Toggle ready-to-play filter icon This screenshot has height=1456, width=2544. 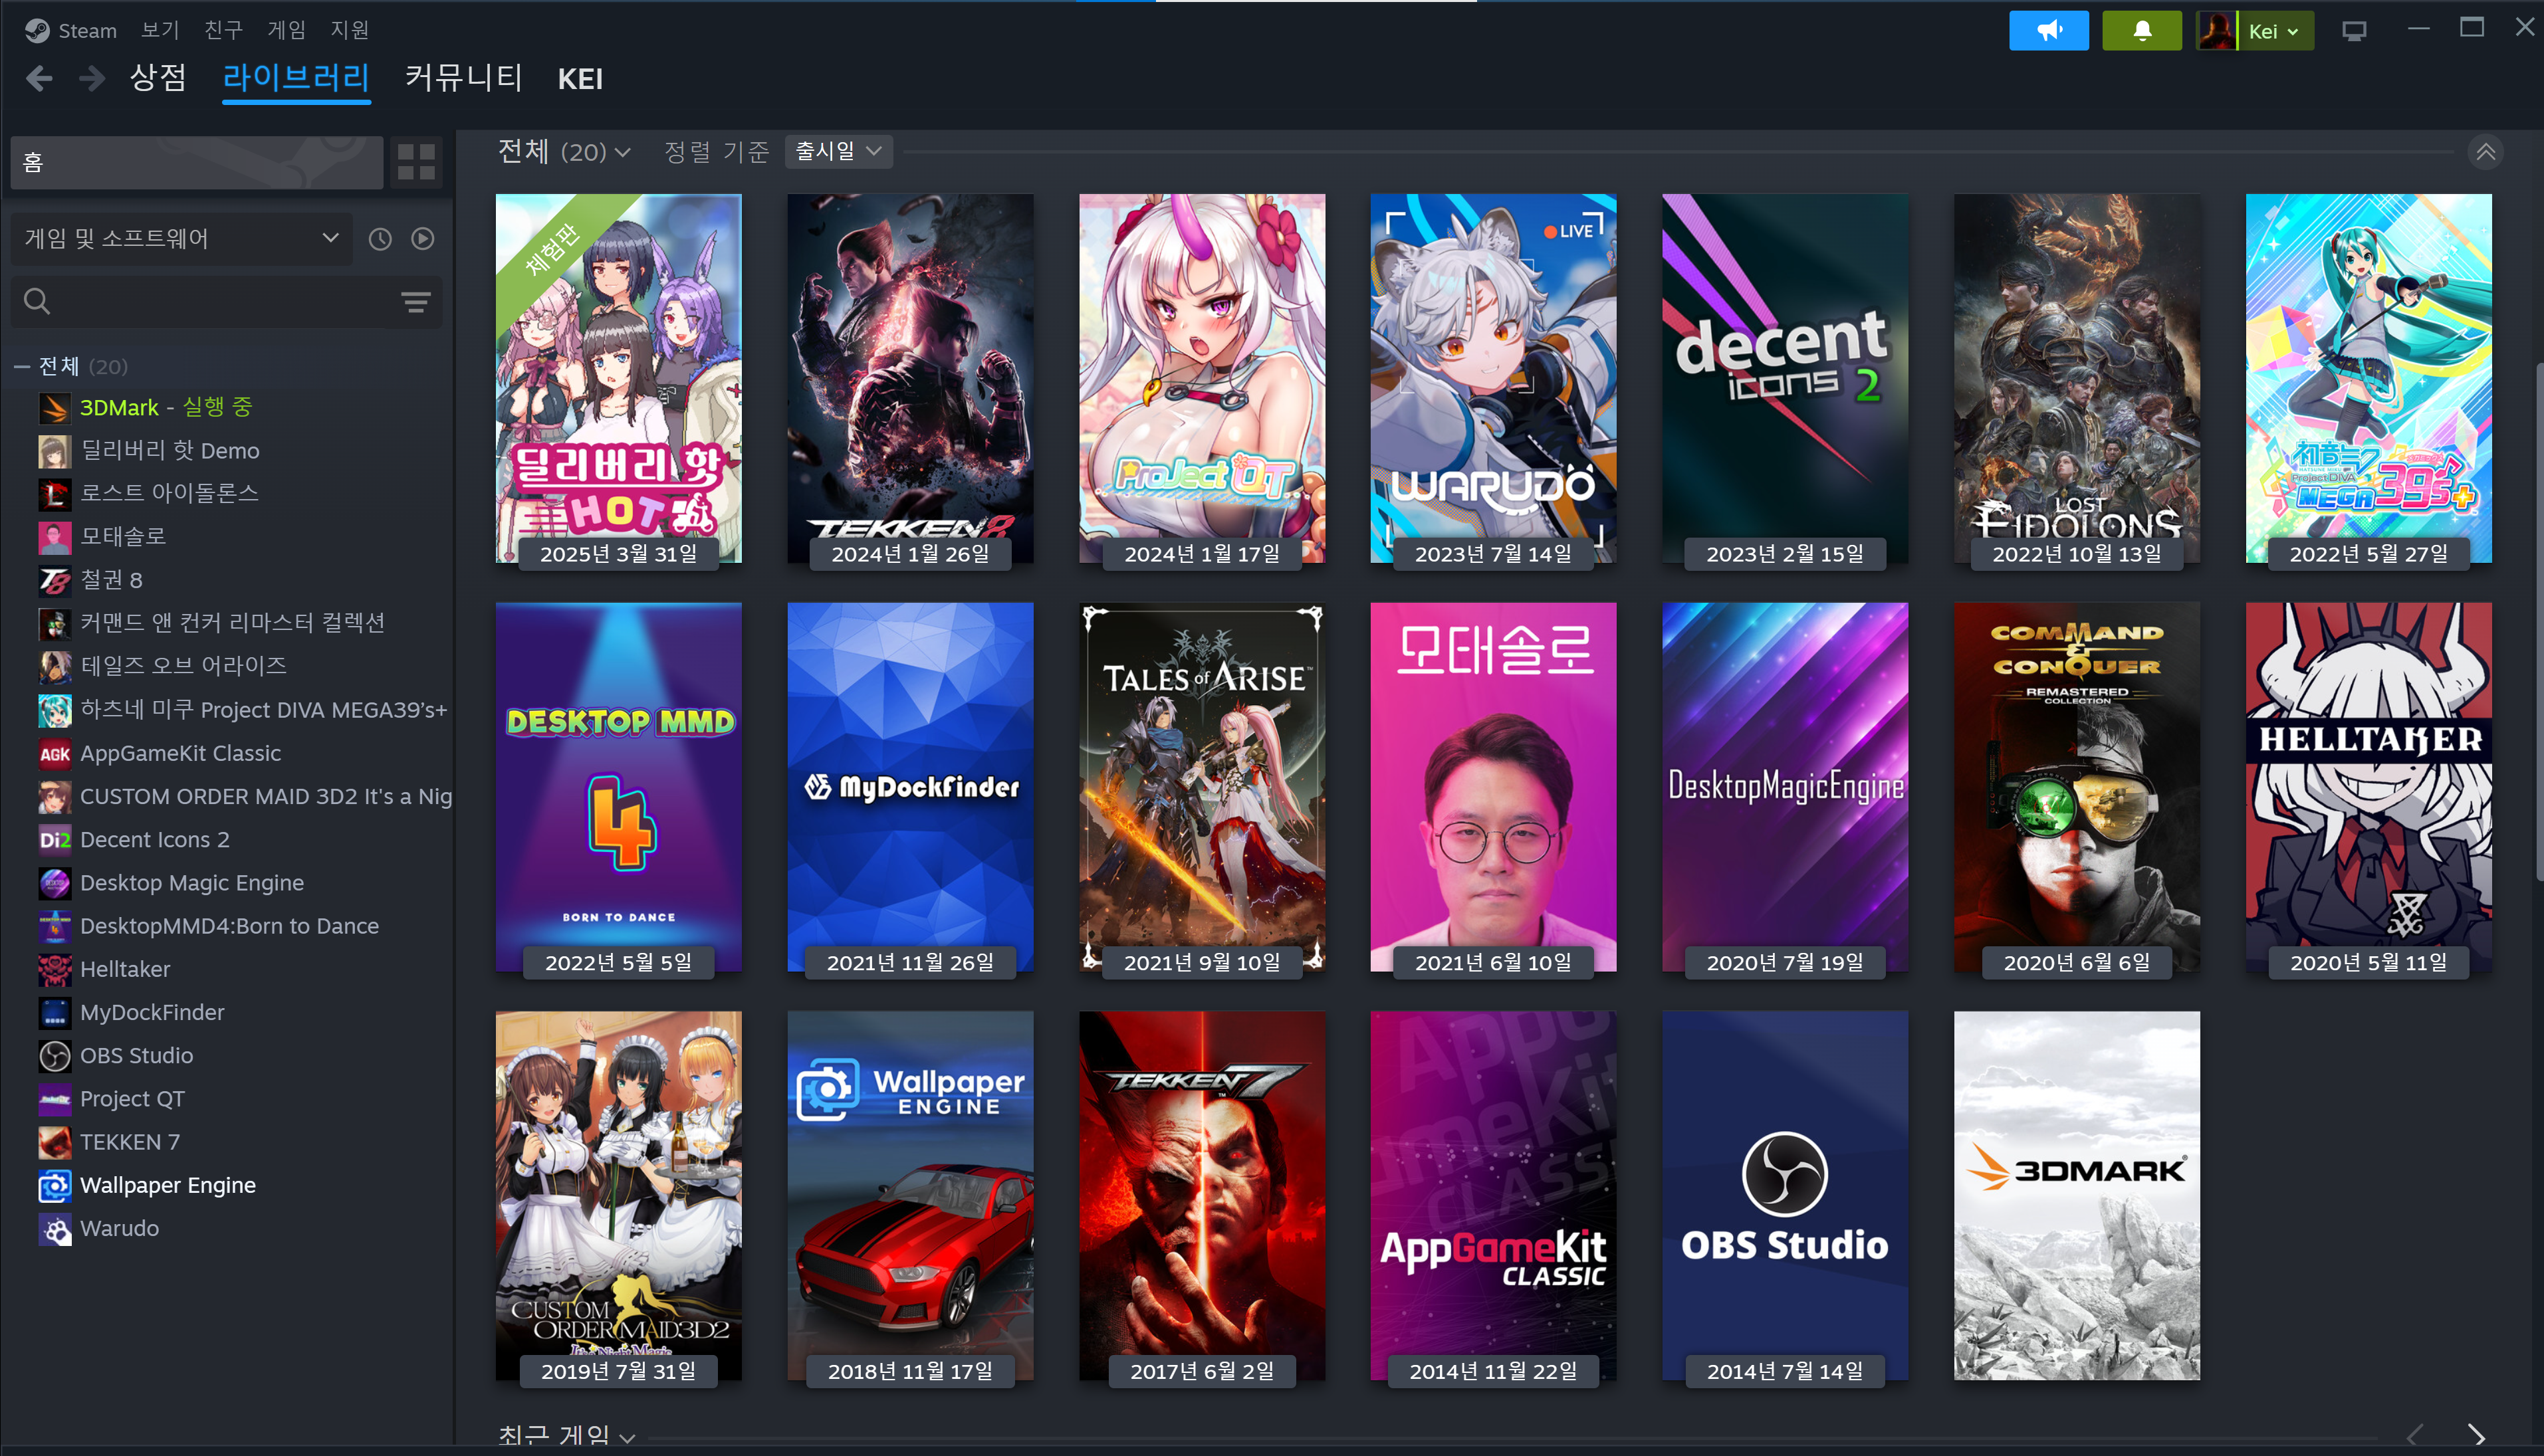coord(423,239)
